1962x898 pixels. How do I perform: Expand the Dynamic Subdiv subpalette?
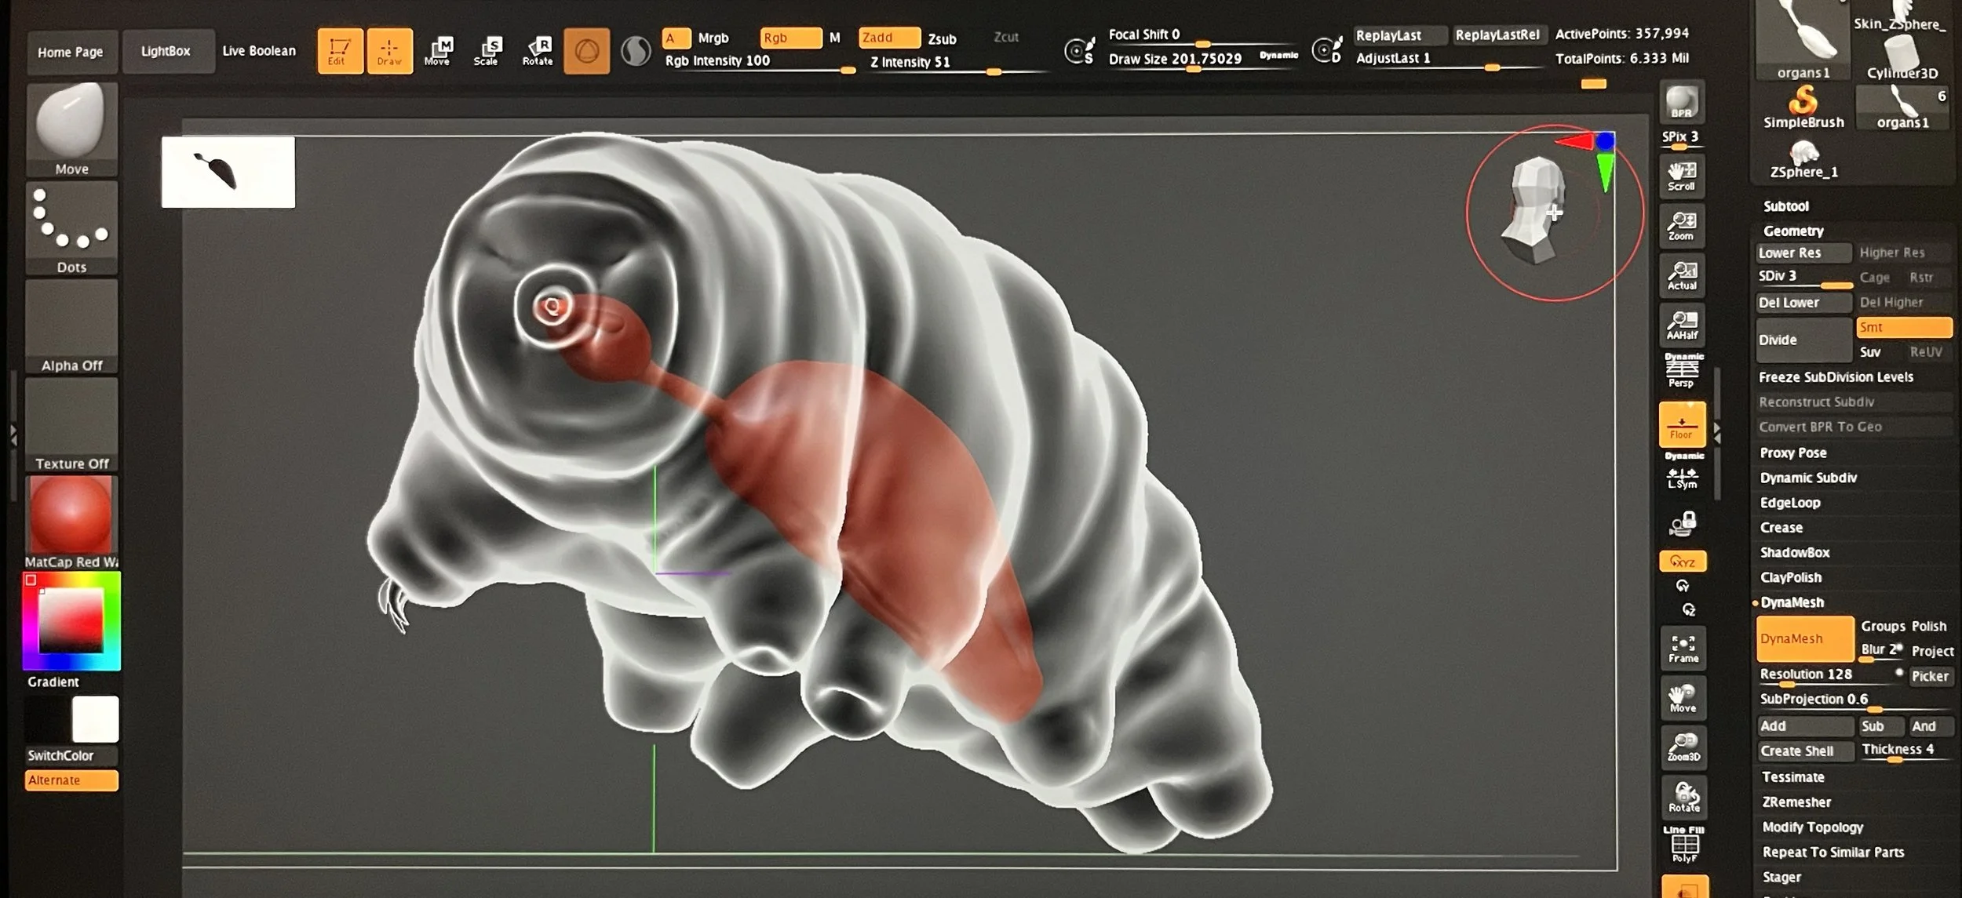click(x=1808, y=478)
